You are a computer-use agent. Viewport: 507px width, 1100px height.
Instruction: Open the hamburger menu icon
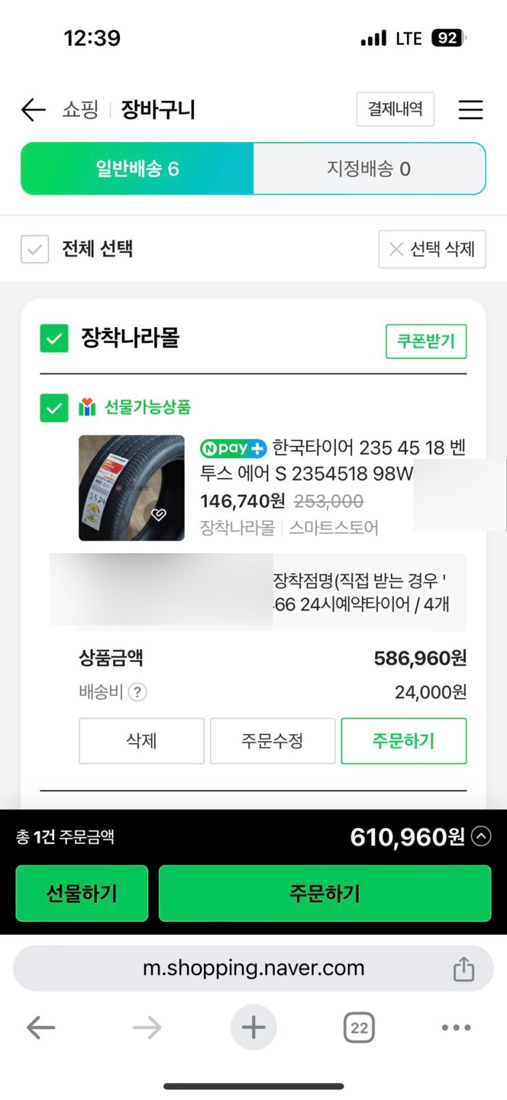(470, 109)
